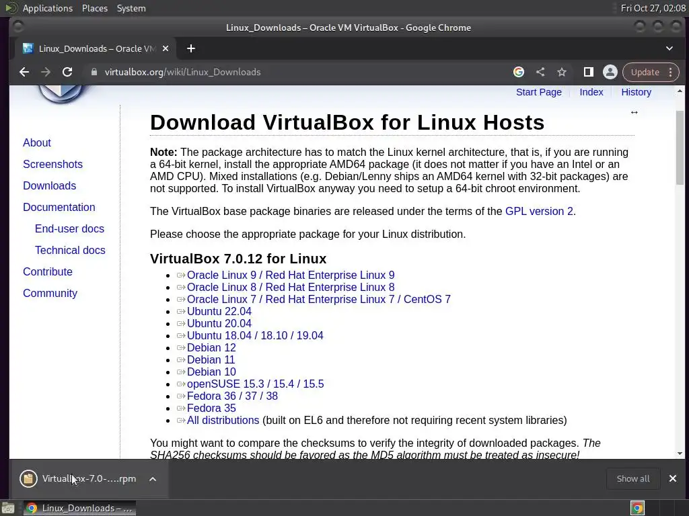
Task: Open the page History link
Action: 636,92
